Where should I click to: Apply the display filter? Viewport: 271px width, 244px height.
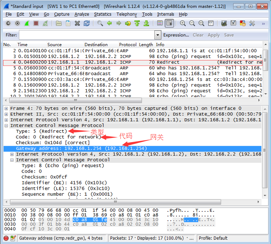(x=214, y=35)
